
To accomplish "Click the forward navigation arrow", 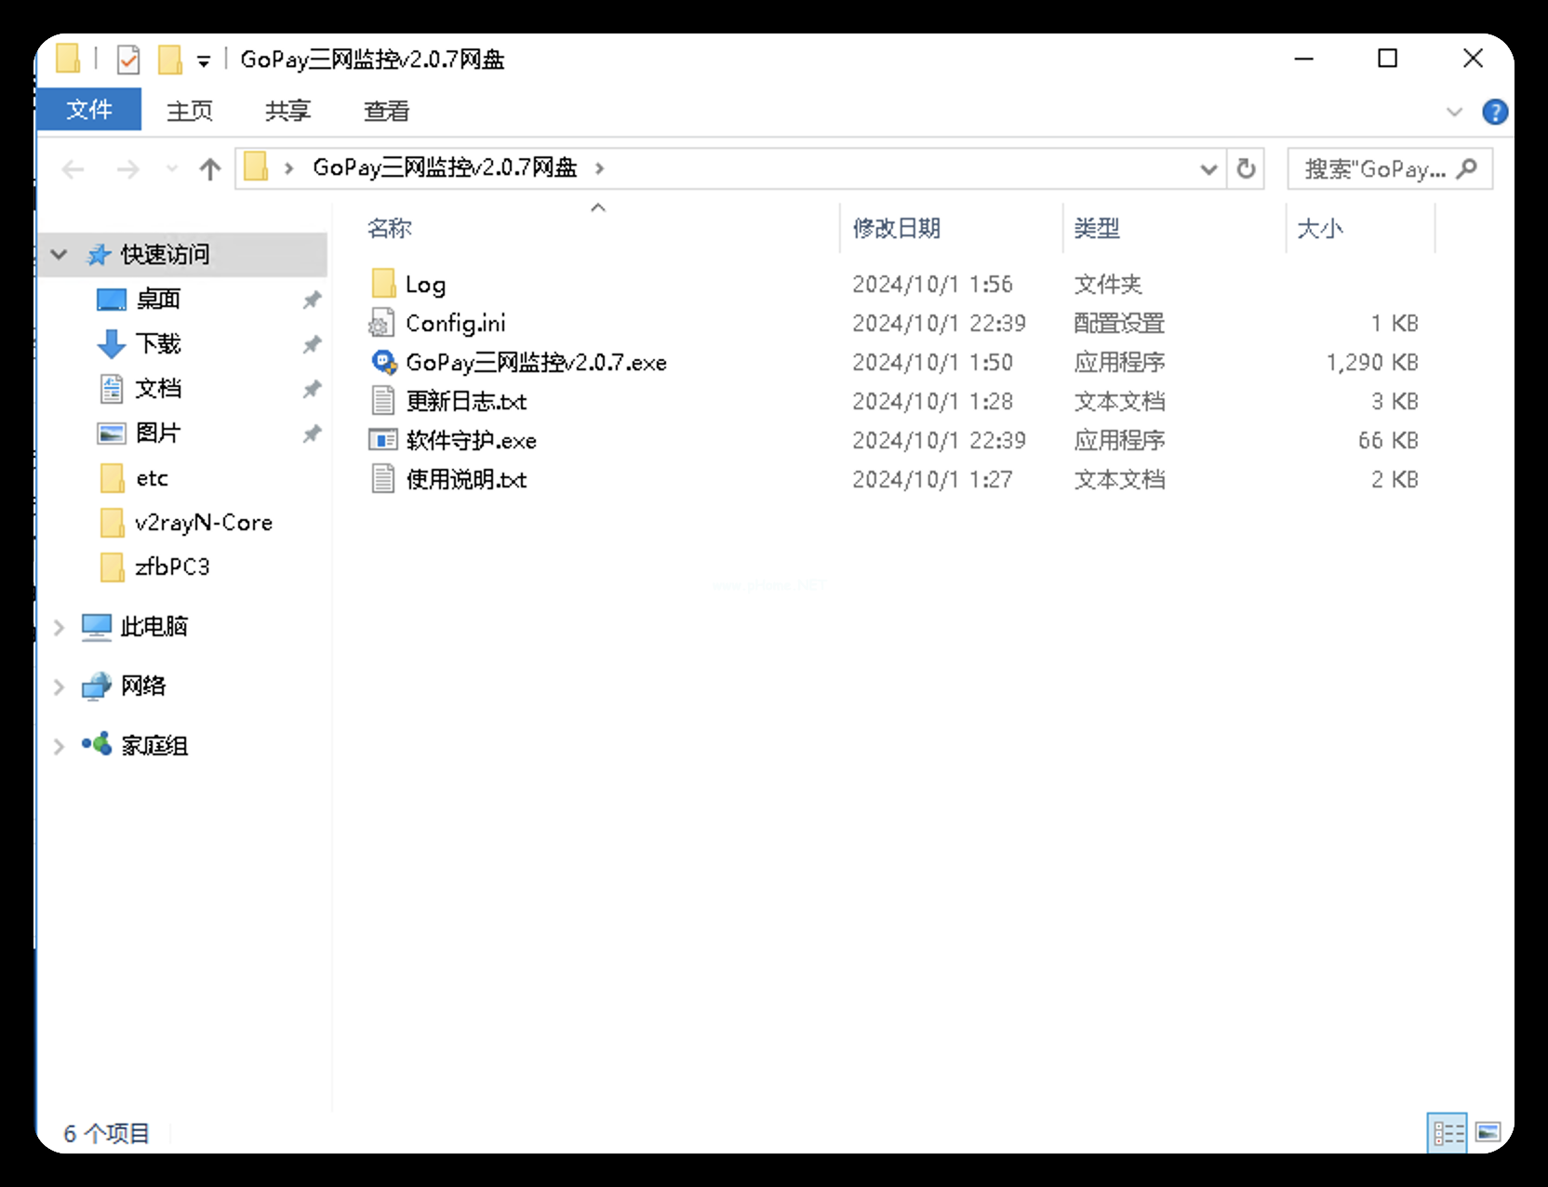I will tap(128, 169).
